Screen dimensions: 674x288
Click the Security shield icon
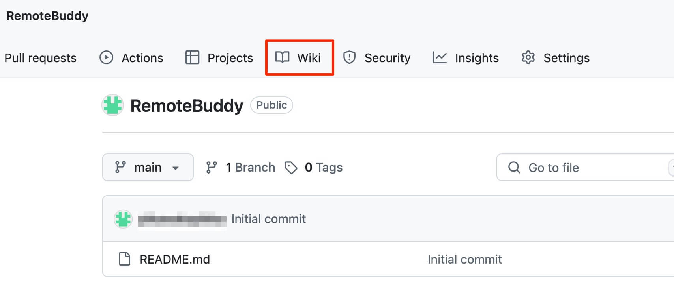pyautogui.click(x=349, y=57)
